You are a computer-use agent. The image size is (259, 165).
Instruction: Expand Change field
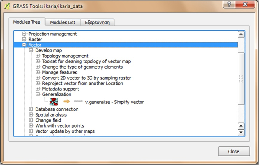click(x=31, y=120)
